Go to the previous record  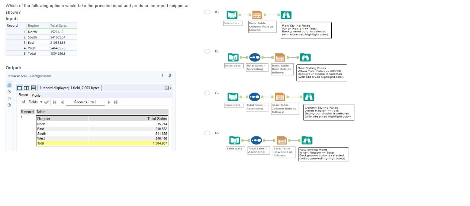click(62, 102)
